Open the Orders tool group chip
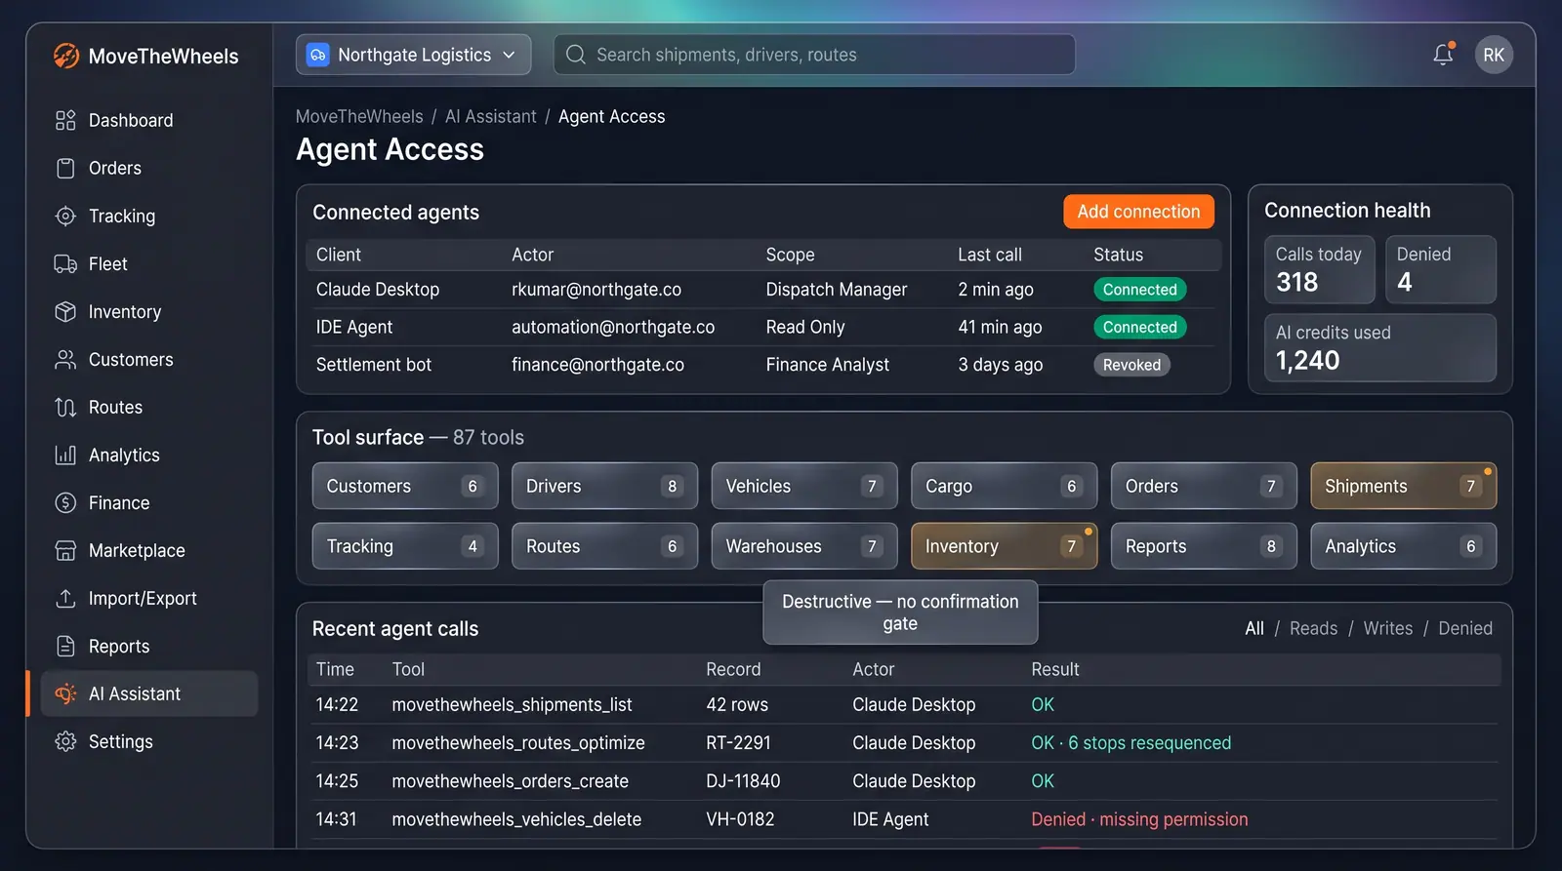Viewport: 1562px width, 871px height. (x=1204, y=486)
